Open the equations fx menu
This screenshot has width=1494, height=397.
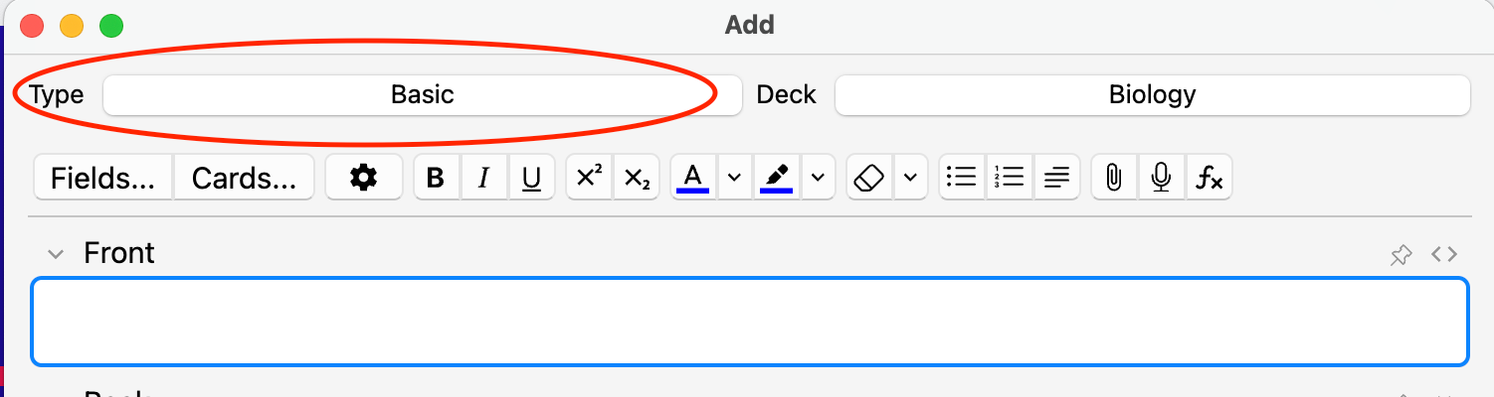tap(1209, 178)
